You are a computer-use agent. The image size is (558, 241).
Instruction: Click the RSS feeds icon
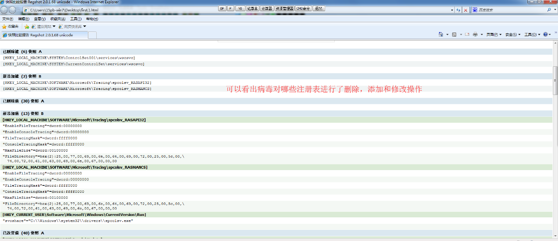click(x=454, y=35)
